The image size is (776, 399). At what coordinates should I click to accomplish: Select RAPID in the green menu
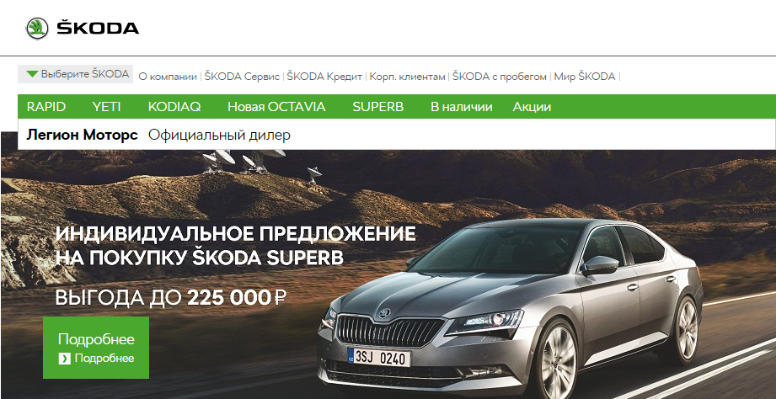click(x=46, y=107)
